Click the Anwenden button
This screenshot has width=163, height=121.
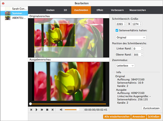coord(138,117)
